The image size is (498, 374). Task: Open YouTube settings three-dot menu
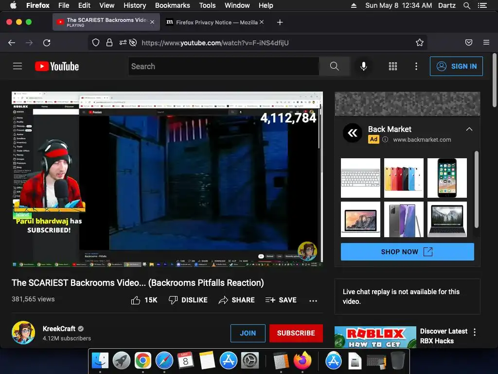coord(416,66)
